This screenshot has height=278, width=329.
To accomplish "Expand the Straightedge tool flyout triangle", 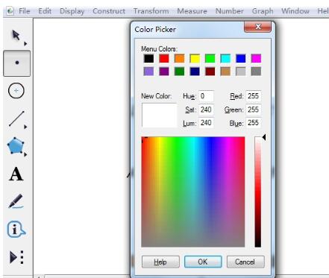I will 25,127.
